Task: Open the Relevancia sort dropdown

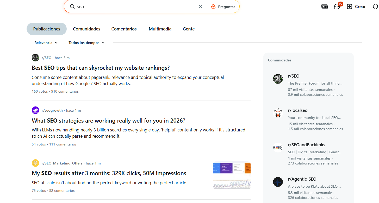Action: 46,43
